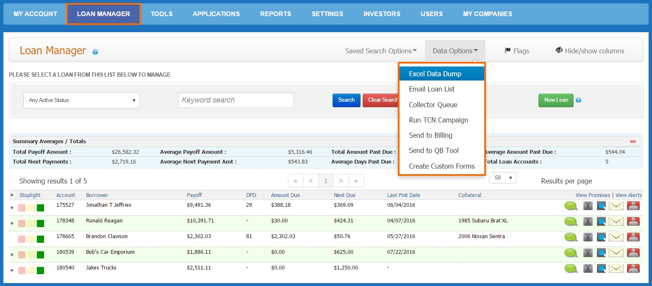Viewport: 652px width, 286px height.
Task: Click the View Promises link
Action: (593, 195)
